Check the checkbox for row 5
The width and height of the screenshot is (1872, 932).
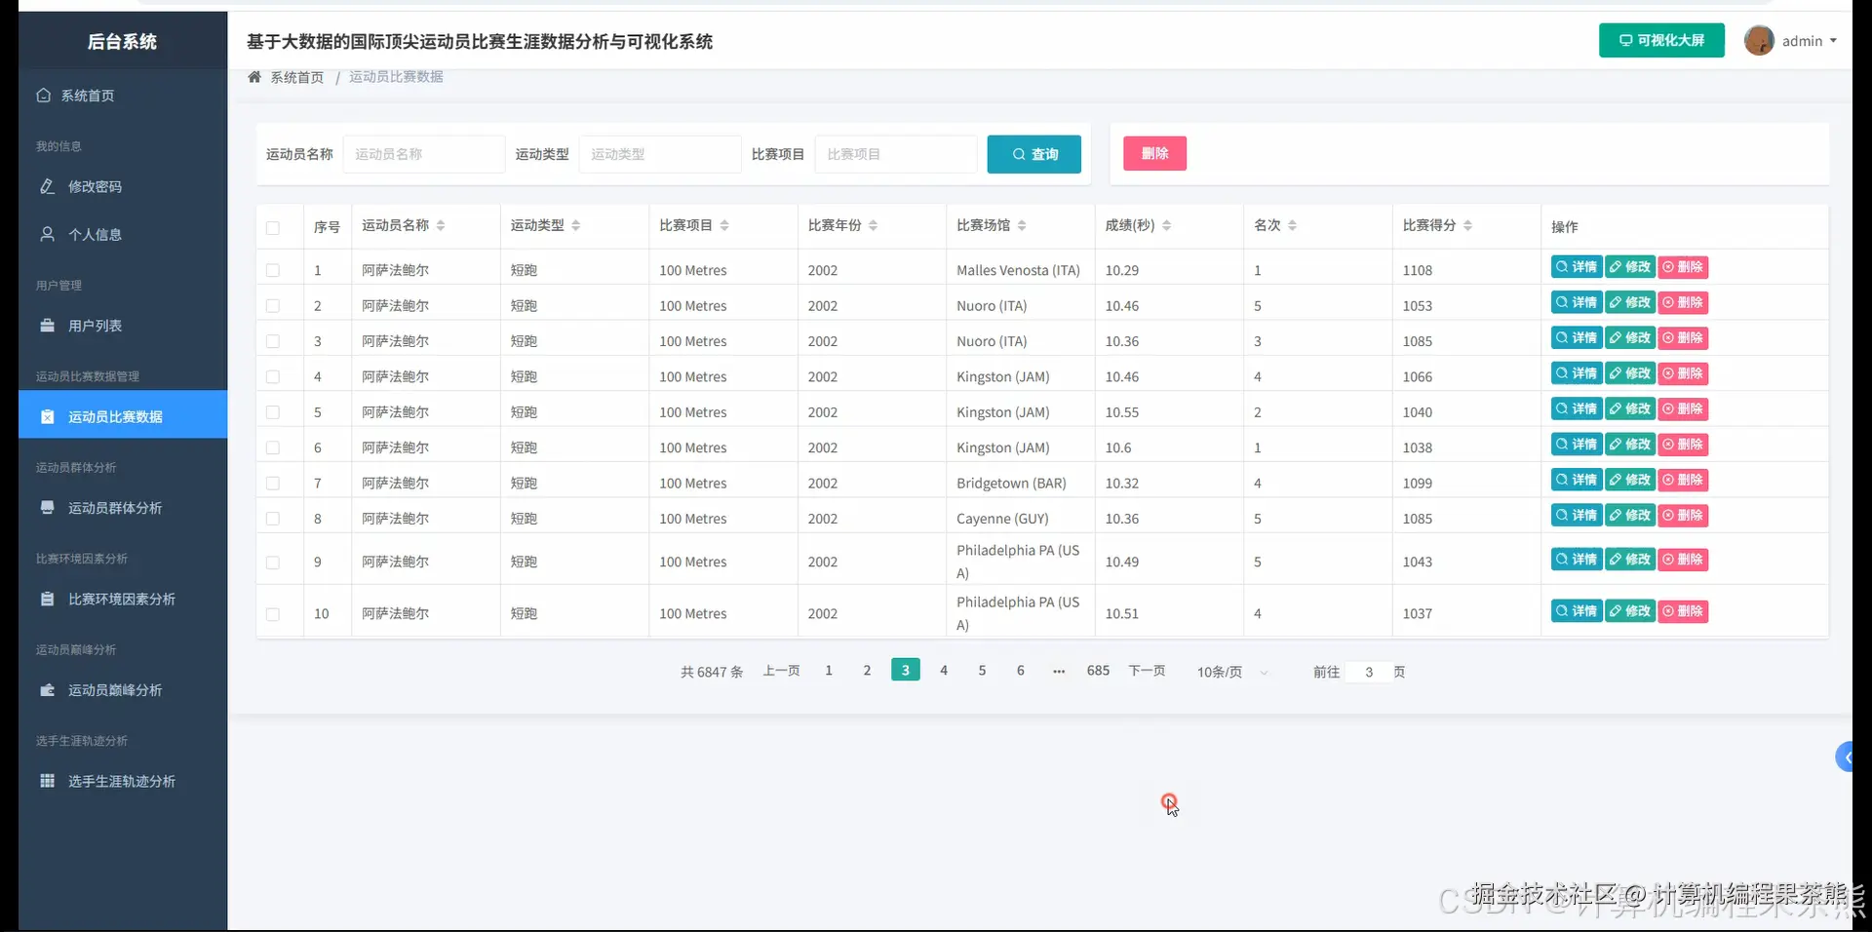pos(273,412)
